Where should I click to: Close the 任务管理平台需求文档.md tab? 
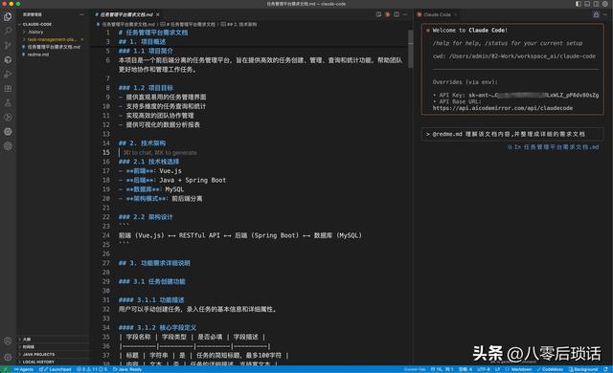[157, 14]
